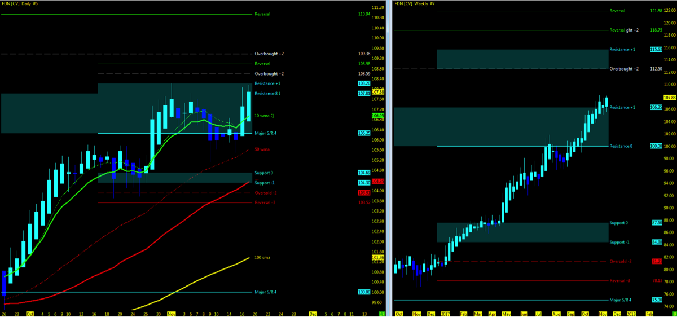Select the 'Resistance 8' label on weekly chart
This screenshot has height=317, width=677.
[x=621, y=146]
